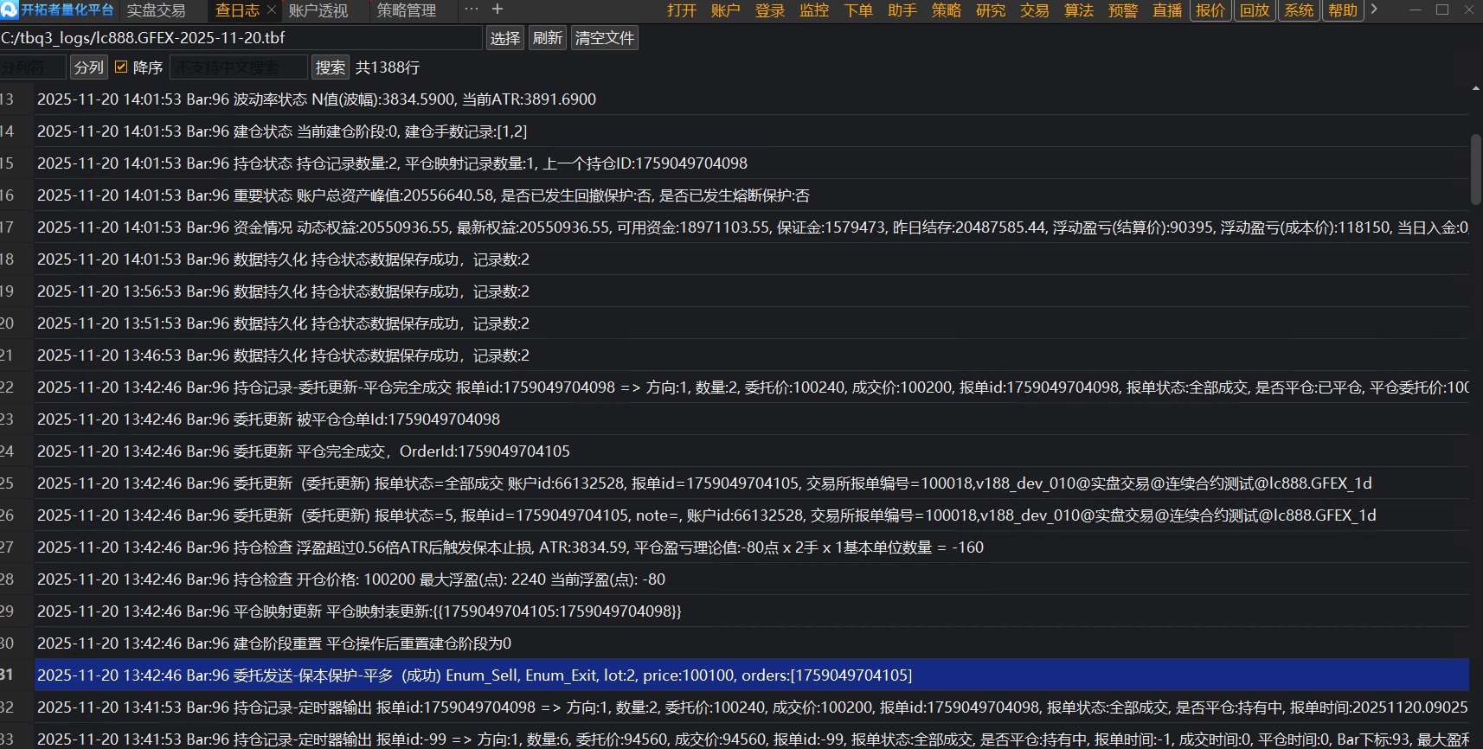Viewport: 1483px width, 749px height.
Task: Click the 分列 button
Action: pos(88,67)
